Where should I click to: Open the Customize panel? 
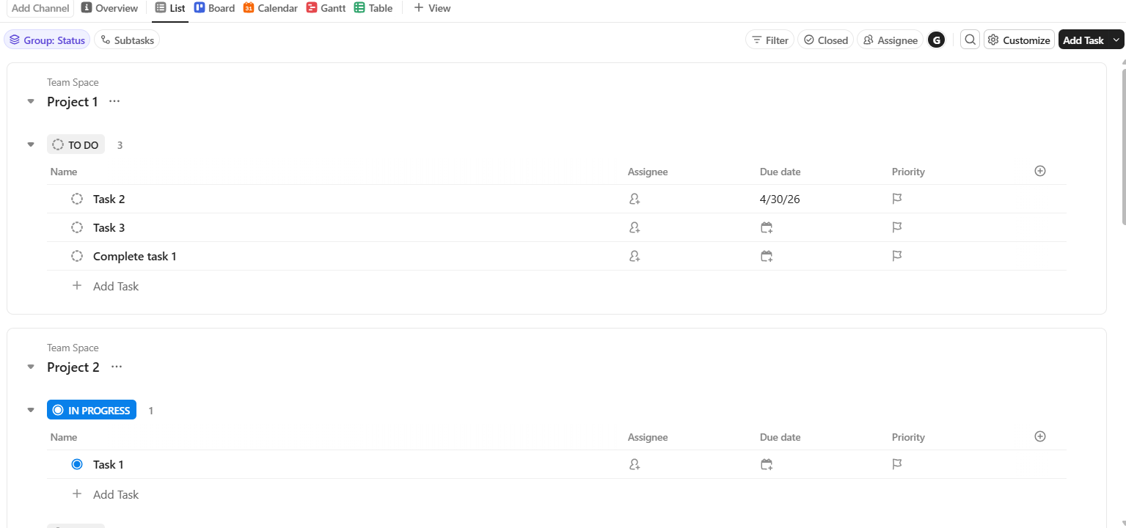pyautogui.click(x=1019, y=40)
